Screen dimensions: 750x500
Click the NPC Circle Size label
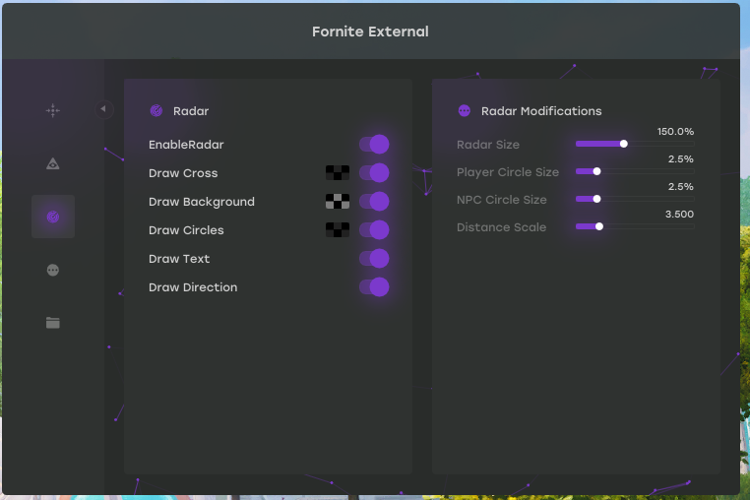pyautogui.click(x=501, y=200)
